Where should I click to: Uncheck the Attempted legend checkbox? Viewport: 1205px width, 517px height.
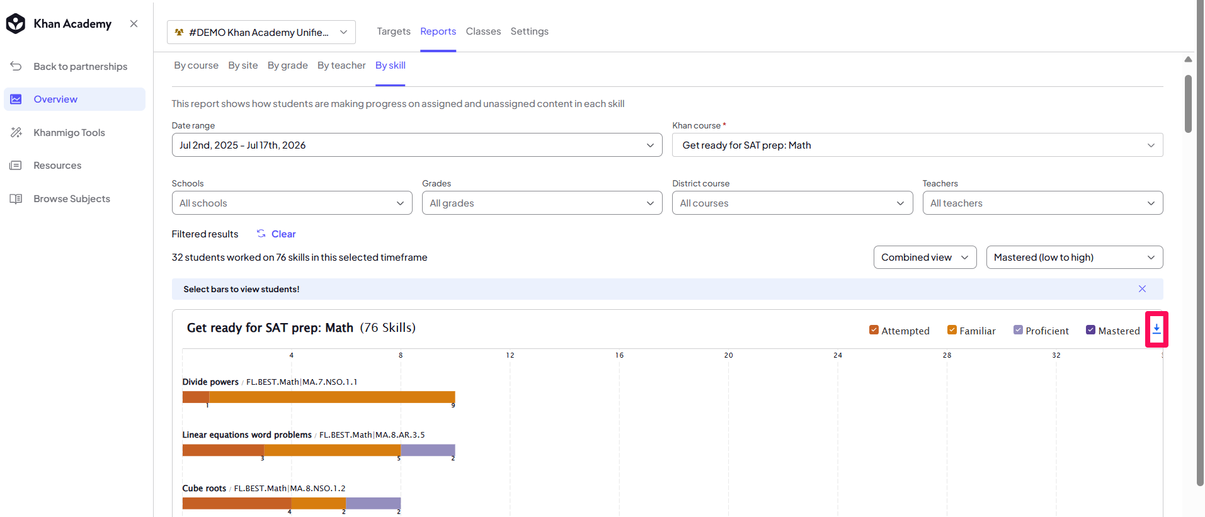874,330
